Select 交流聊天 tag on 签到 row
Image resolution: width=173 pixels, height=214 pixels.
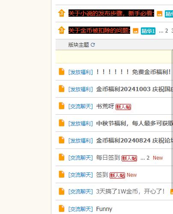pyautogui.click(x=81, y=175)
